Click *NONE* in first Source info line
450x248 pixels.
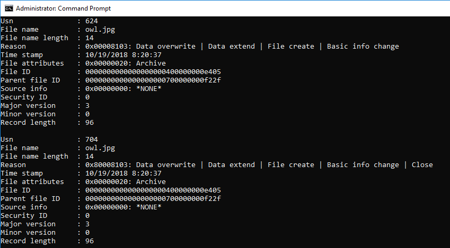pos(148,88)
